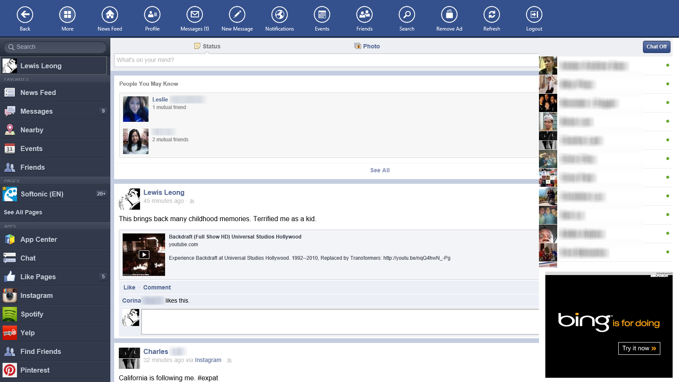Viewport: 679px width, 382px height.
Task: Switch to the Status tab
Action: [207, 46]
